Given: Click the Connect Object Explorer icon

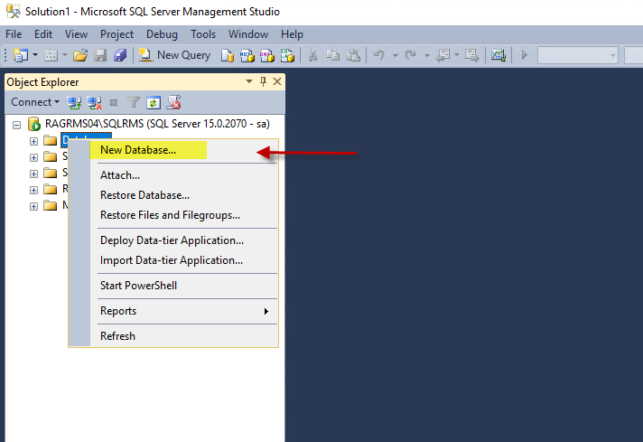Looking at the screenshot, I should (74, 103).
